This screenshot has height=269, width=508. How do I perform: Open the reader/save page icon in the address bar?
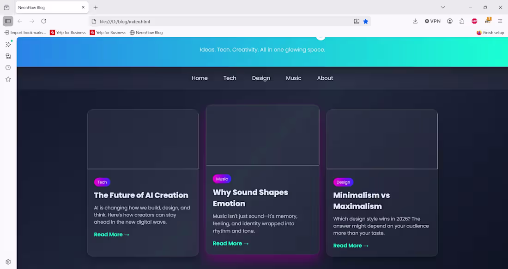pyautogui.click(x=357, y=21)
